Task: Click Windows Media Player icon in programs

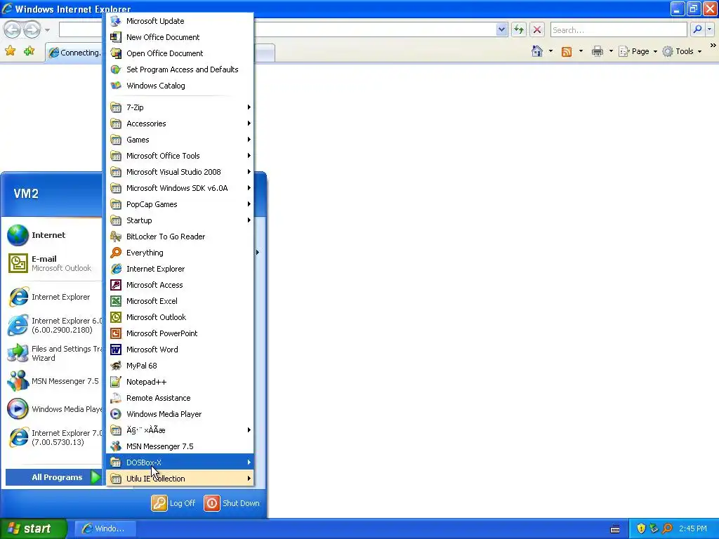Action: [116, 414]
